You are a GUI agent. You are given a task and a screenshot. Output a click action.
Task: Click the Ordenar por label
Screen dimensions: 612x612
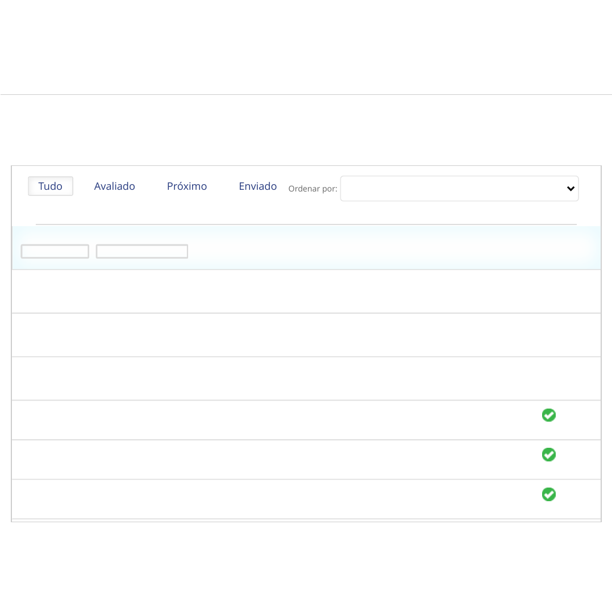coord(313,189)
